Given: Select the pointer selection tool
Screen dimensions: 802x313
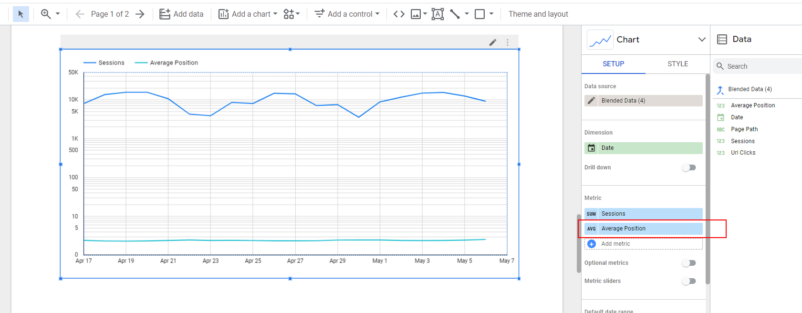Looking at the screenshot, I should [21, 14].
